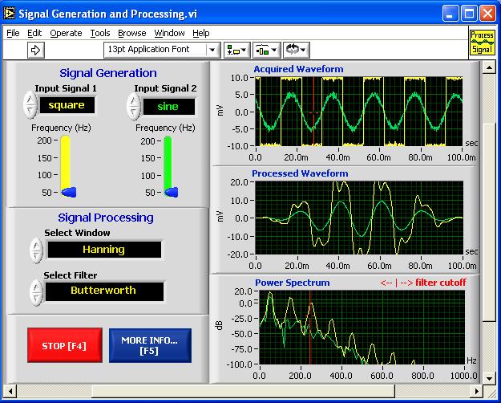Click the Input Signal 1 increment/decrement arrows
This screenshot has height=403, width=501.
point(30,105)
